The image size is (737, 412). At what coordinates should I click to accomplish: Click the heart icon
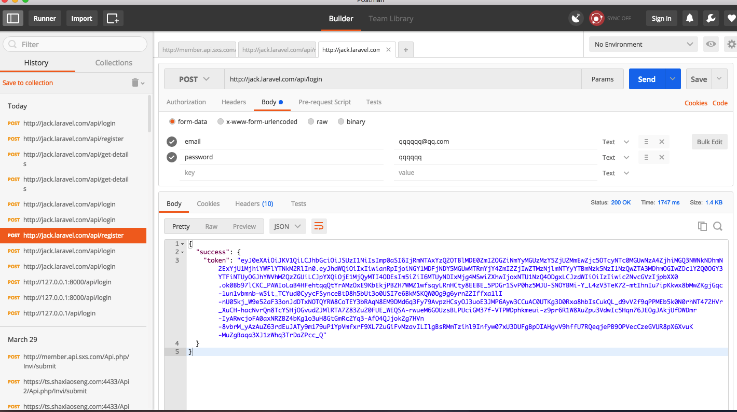pos(731,18)
